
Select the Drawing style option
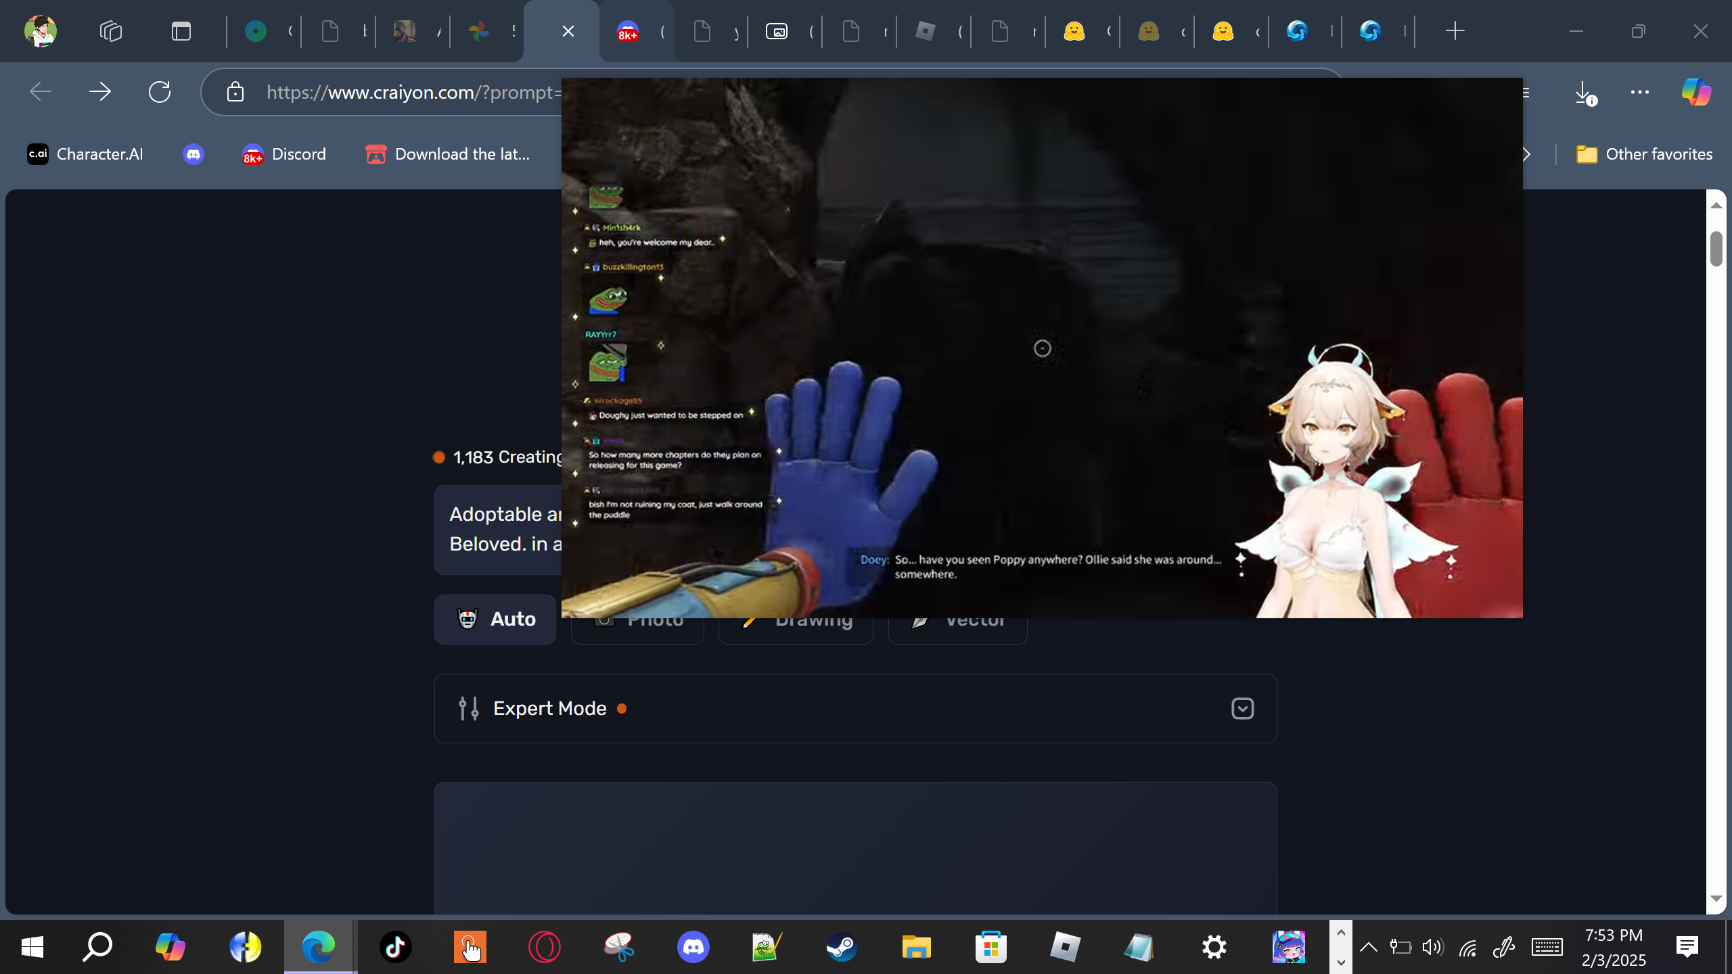[796, 630]
